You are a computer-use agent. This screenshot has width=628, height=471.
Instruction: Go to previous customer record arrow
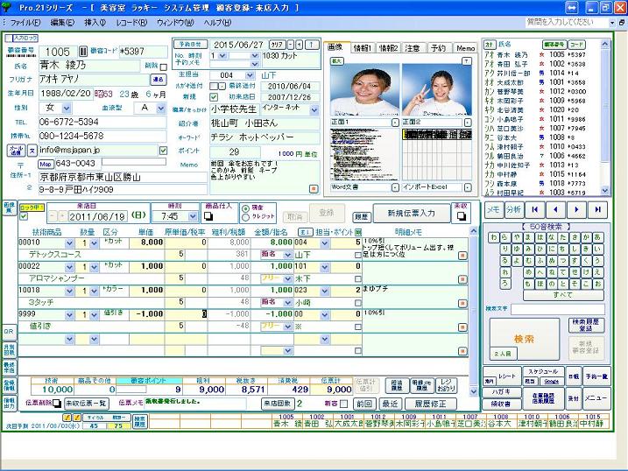tap(555, 209)
